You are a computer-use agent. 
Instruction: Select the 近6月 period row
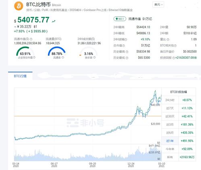[179, 133]
